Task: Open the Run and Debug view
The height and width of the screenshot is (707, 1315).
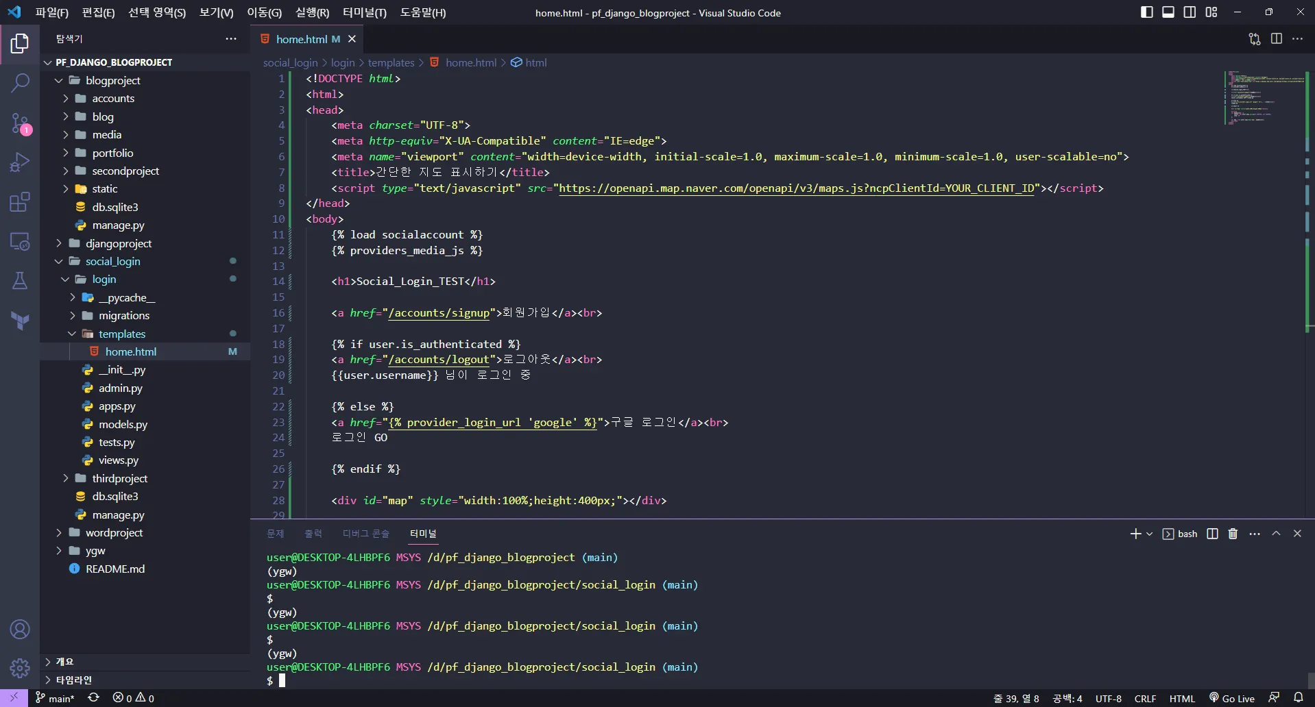Action: pos(20,162)
